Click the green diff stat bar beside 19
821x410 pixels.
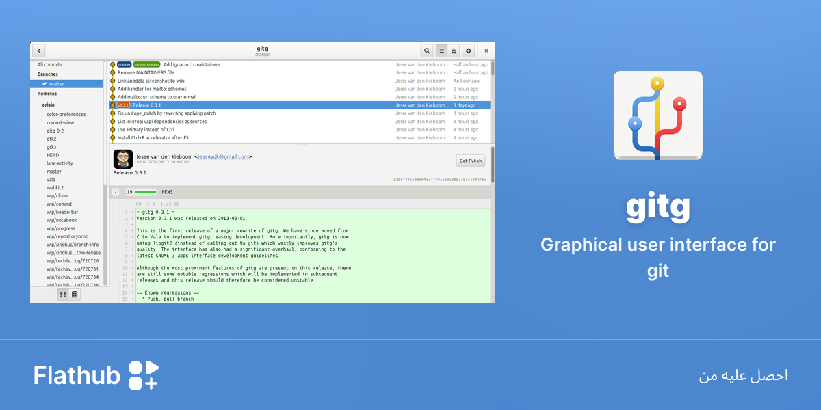click(x=146, y=192)
